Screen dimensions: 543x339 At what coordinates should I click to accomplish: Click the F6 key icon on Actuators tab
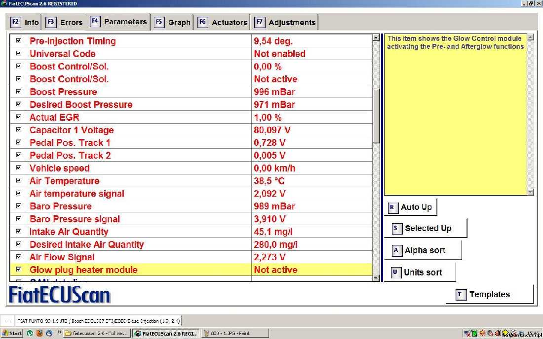[x=202, y=22]
